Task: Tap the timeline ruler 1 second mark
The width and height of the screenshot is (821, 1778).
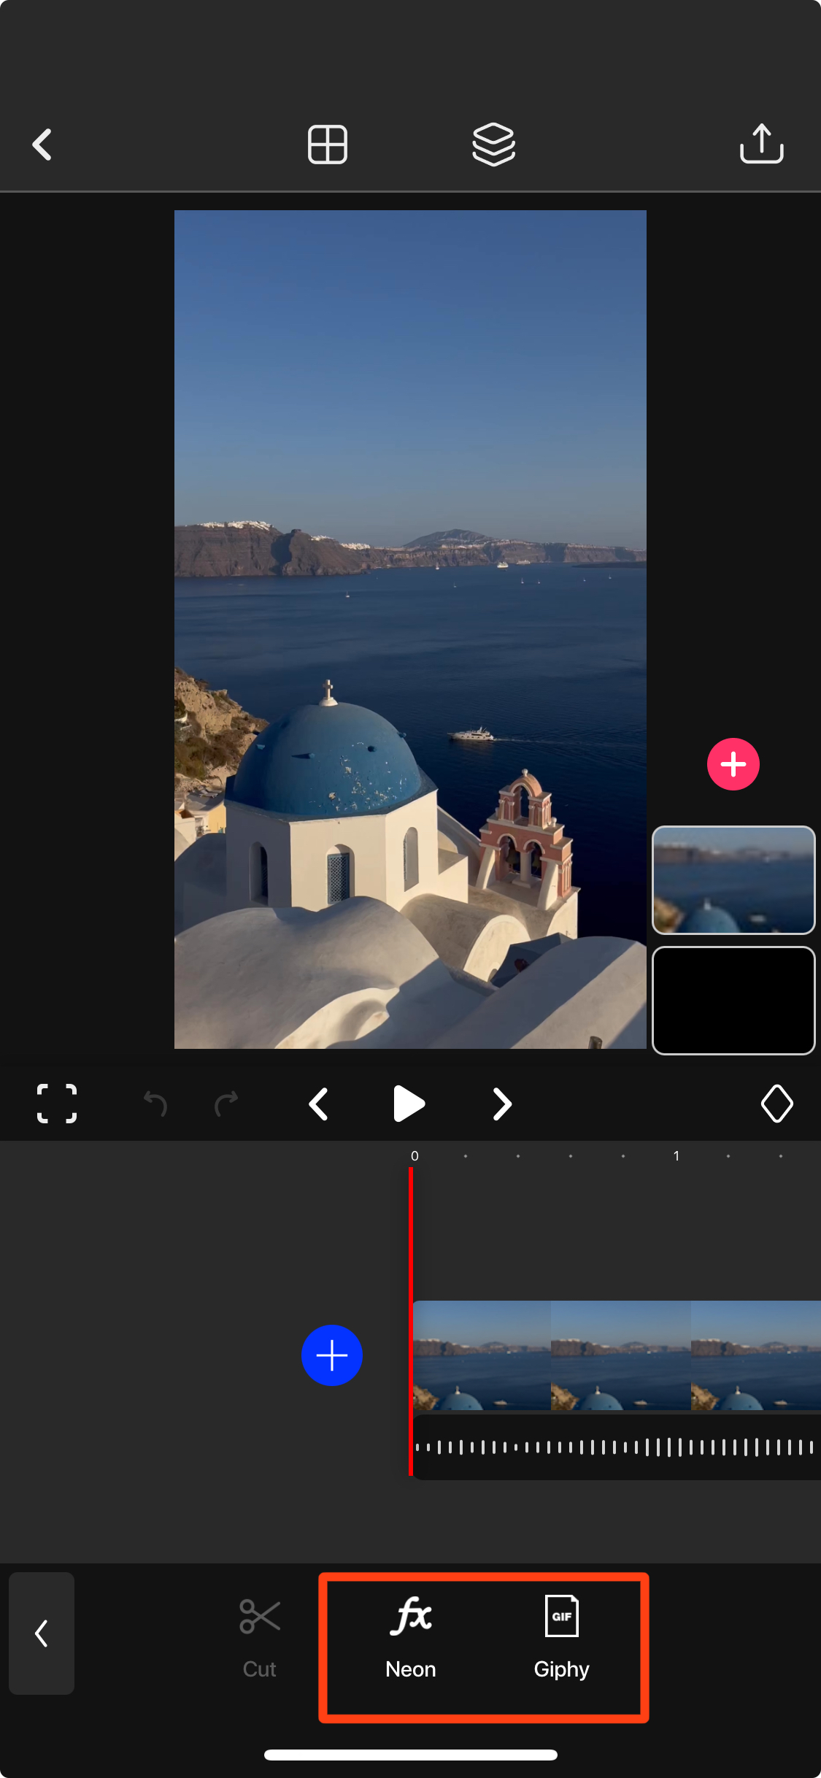Action: click(677, 1155)
